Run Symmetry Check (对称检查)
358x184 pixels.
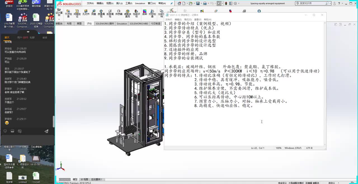pyautogui.click(x=152, y=14)
